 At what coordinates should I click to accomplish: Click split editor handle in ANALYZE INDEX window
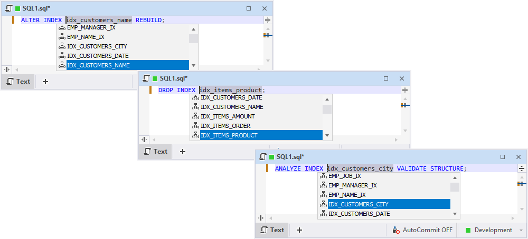522,168
